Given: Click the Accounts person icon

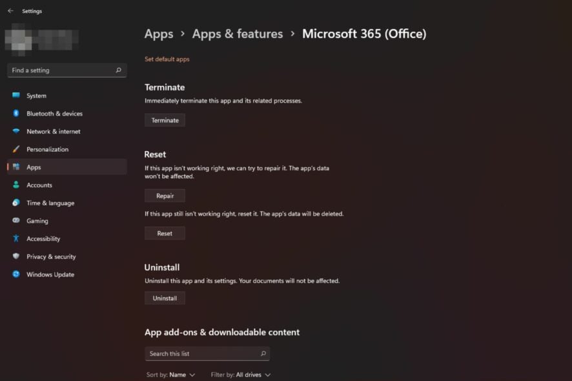Looking at the screenshot, I should (x=16, y=185).
